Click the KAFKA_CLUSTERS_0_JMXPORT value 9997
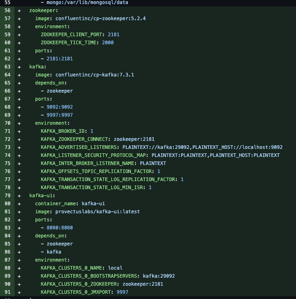This screenshot has height=299, width=296. 122,292
